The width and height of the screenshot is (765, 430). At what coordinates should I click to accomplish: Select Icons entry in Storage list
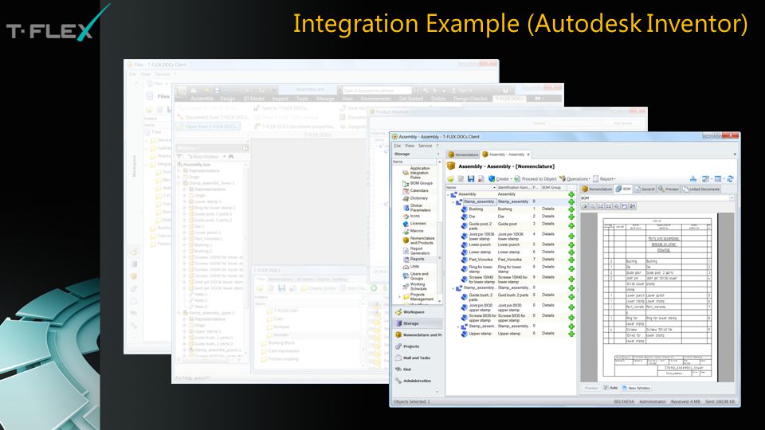pyautogui.click(x=411, y=216)
